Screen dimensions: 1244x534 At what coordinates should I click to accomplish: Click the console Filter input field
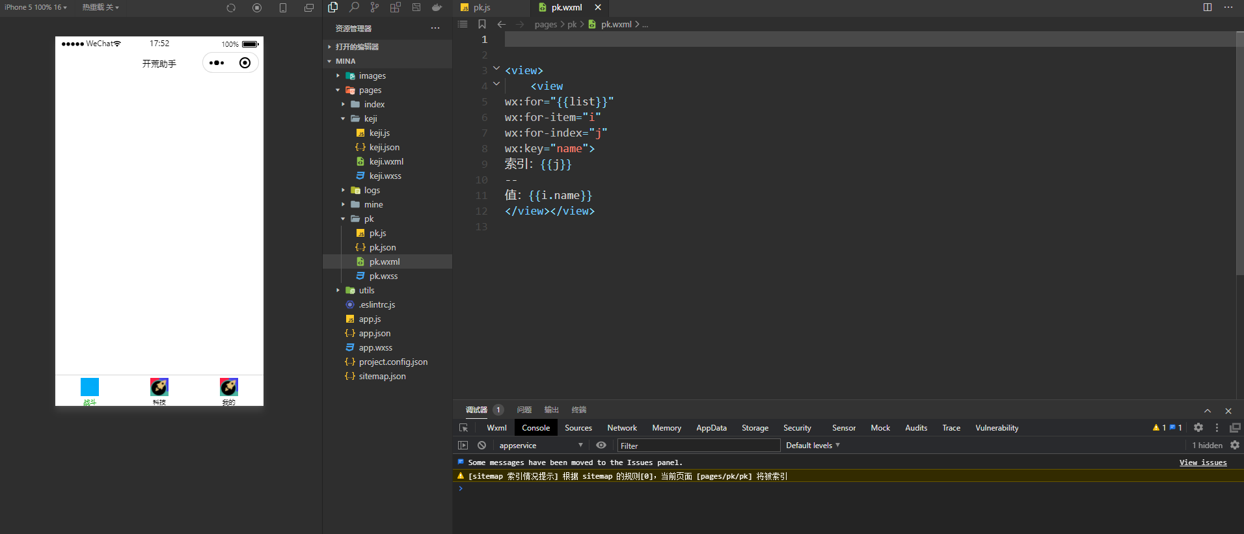click(699, 445)
